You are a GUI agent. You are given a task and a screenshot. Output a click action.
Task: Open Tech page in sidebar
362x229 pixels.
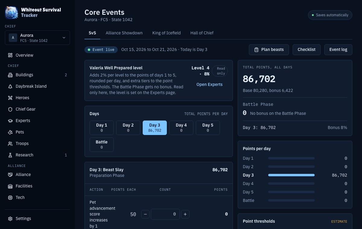tap(37, 197)
